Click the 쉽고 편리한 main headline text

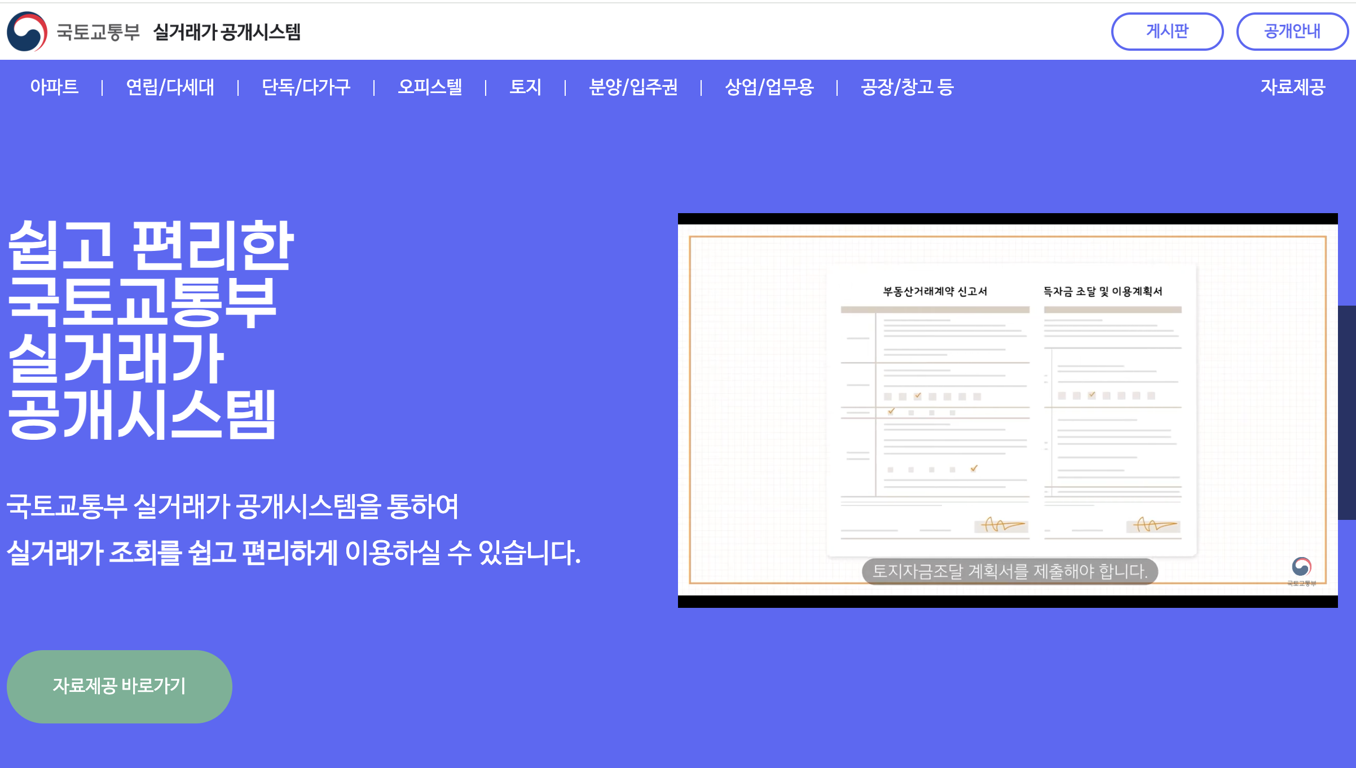point(151,245)
